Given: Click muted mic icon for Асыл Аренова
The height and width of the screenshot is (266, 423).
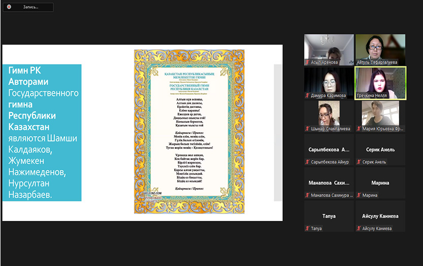Looking at the screenshot, I should 307,62.
